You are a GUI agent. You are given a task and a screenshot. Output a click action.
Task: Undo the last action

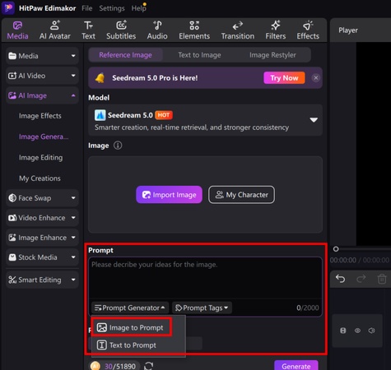(341, 279)
